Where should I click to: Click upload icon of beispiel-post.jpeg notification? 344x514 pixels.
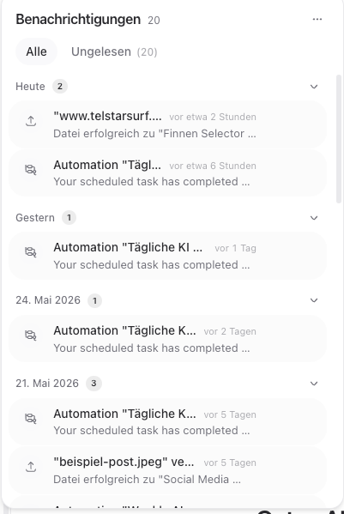(31, 467)
